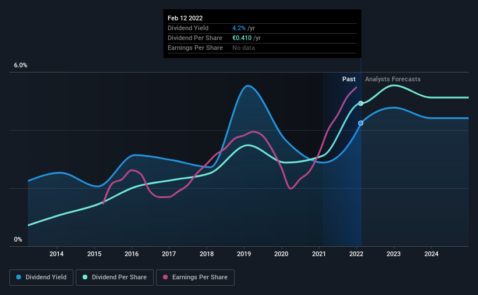Viewport: 478px width, 295px height.
Task: Click the Past region label
Action: (349, 79)
